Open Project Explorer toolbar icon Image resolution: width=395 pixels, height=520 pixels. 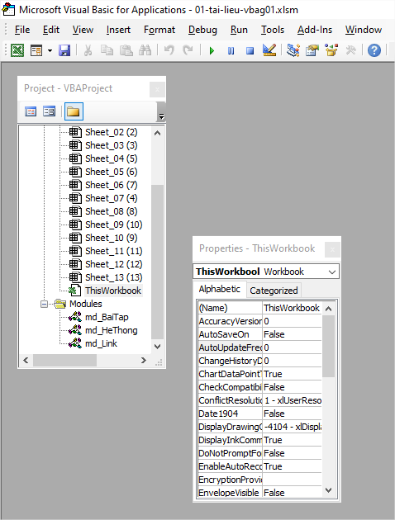pyautogui.click(x=293, y=50)
